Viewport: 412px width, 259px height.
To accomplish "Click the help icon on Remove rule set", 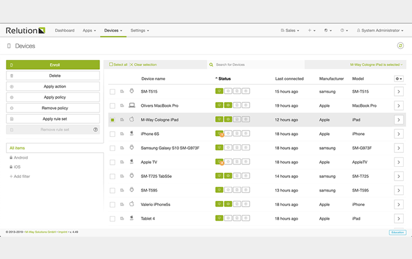I will 95,129.
